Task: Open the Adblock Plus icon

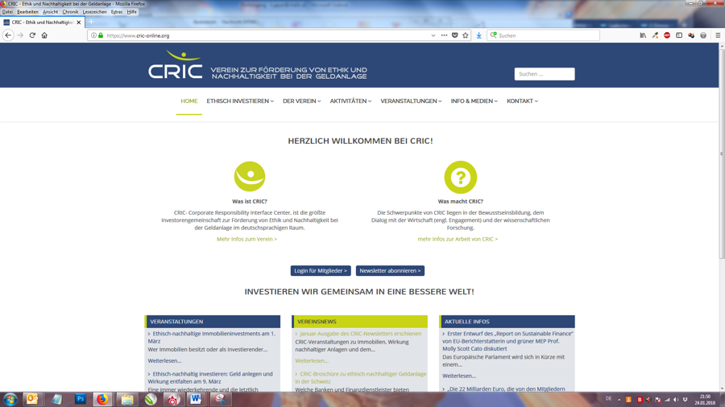Action: (x=667, y=35)
